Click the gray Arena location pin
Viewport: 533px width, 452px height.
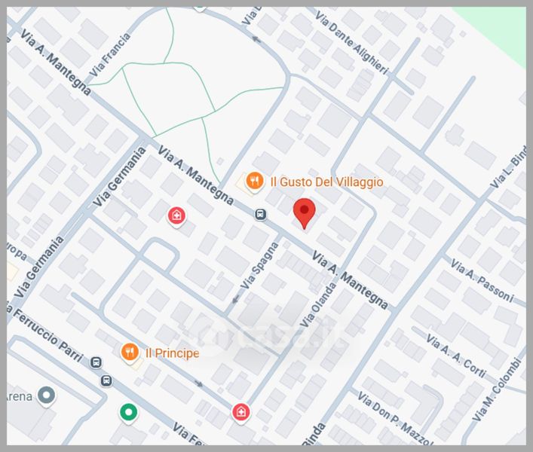point(46,396)
